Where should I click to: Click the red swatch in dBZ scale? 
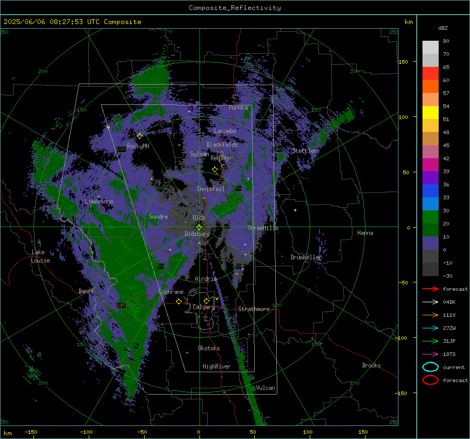[x=430, y=74]
